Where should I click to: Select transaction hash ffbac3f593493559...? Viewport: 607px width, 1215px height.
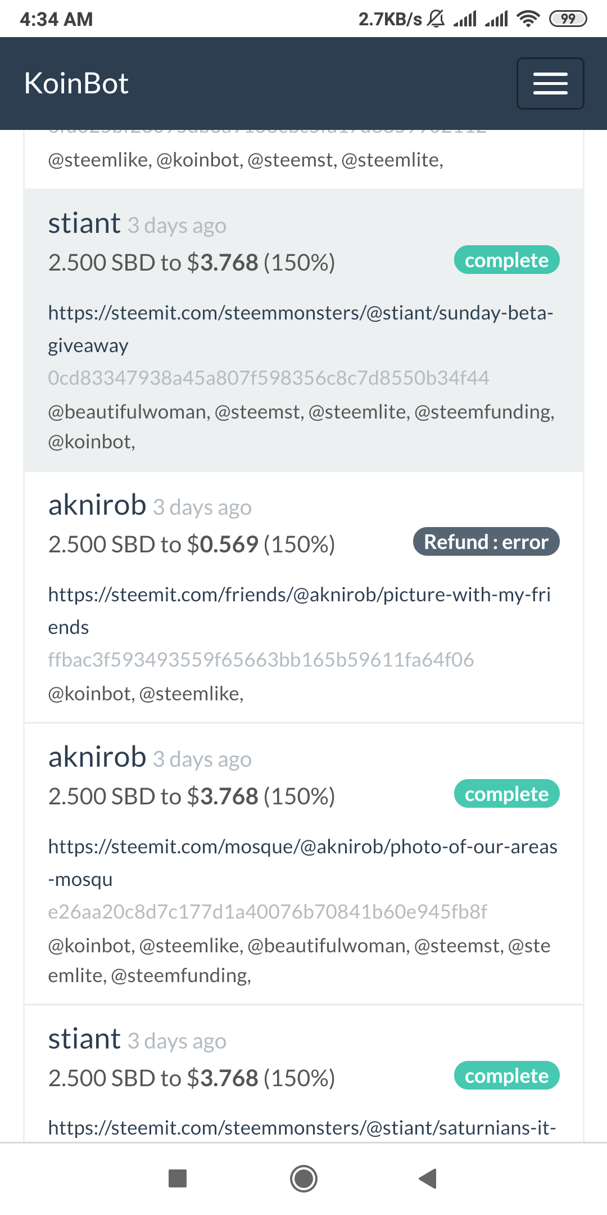pos(261,659)
